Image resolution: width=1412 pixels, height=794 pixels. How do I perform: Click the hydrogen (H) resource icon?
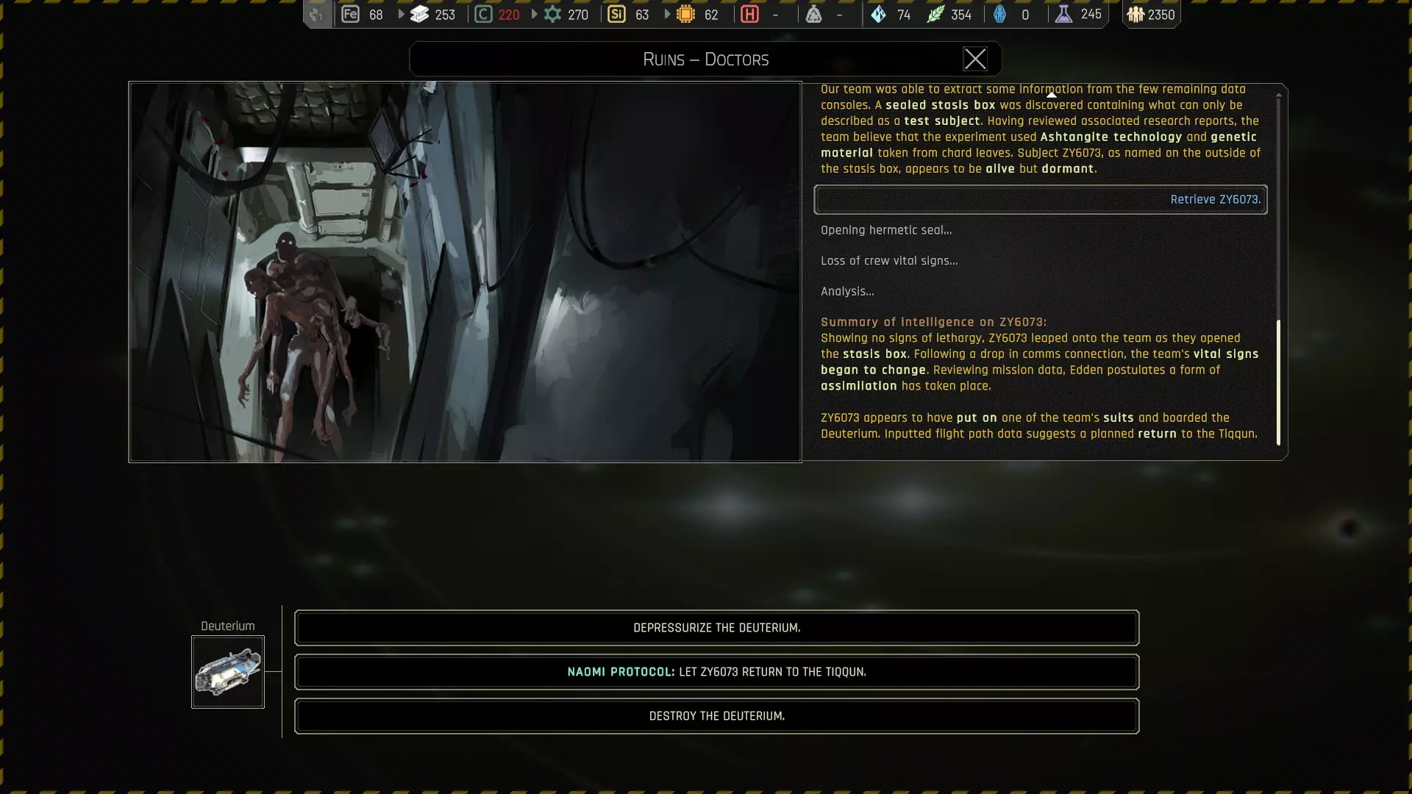(x=749, y=15)
